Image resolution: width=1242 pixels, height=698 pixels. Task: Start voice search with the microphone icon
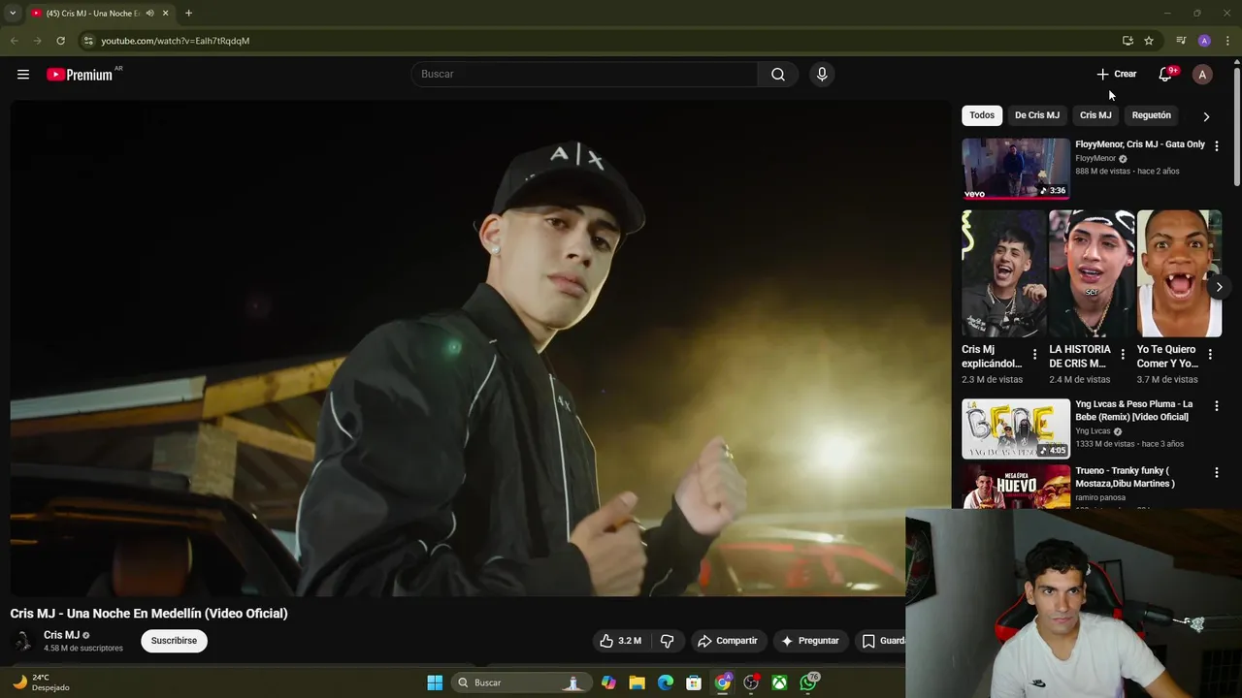pyautogui.click(x=822, y=75)
